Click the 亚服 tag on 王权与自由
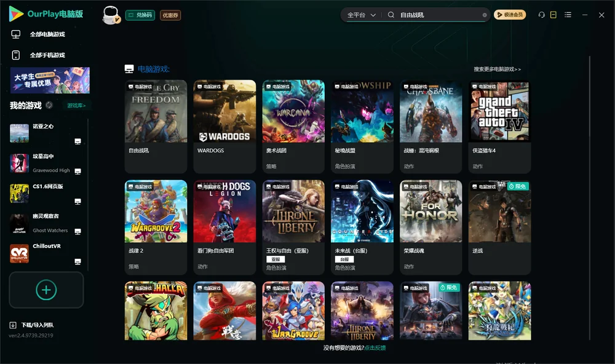Viewport: 615px width, 364px height. click(x=276, y=259)
